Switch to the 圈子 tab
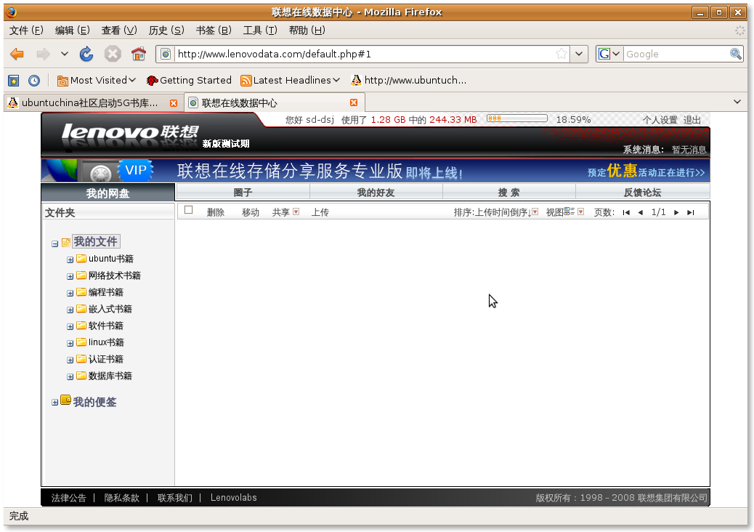This screenshot has height=532, width=754. [x=243, y=193]
